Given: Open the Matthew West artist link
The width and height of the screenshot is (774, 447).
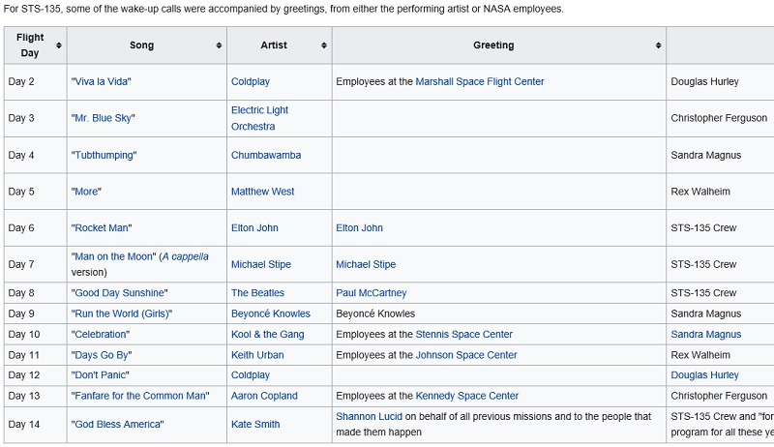Looking at the screenshot, I should 262,192.
